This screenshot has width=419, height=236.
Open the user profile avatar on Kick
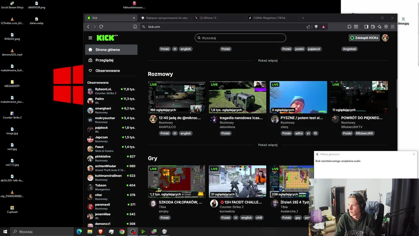pyautogui.click(x=385, y=38)
